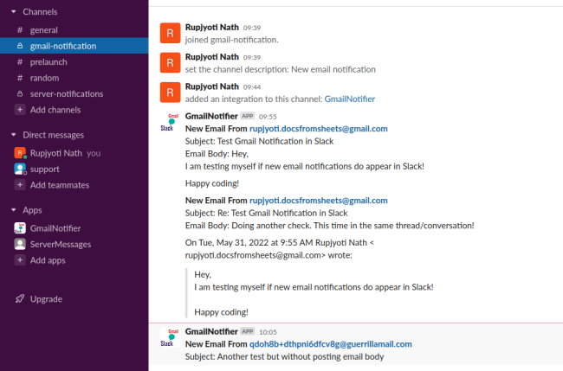Choose Add apps in sidebar
This screenshot has height=371, width=563.
[x=48, y=260]
